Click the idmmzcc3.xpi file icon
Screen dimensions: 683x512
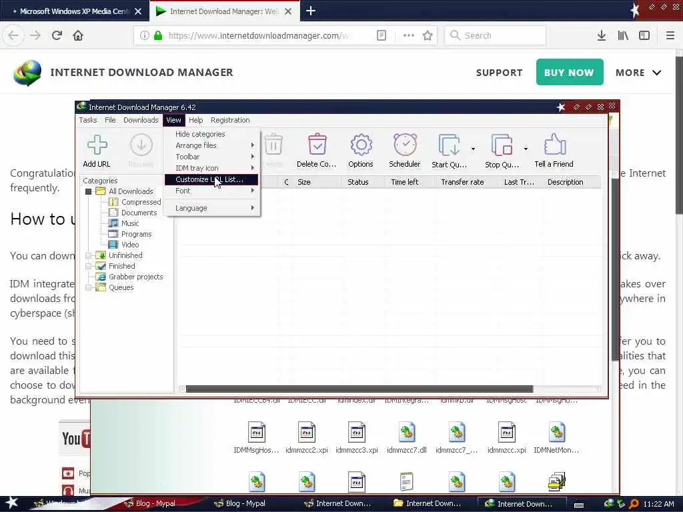pos(357,432)
